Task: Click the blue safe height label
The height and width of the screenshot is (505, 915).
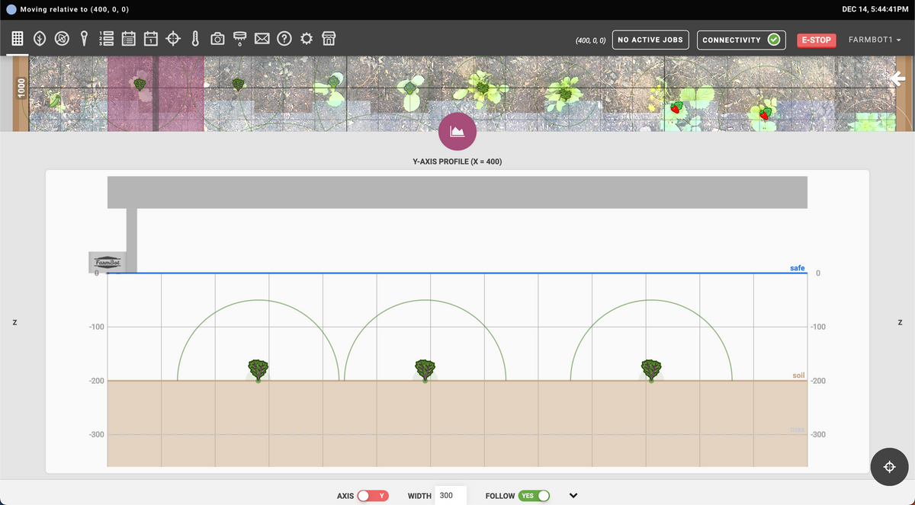Action: (x=797, y=268)
